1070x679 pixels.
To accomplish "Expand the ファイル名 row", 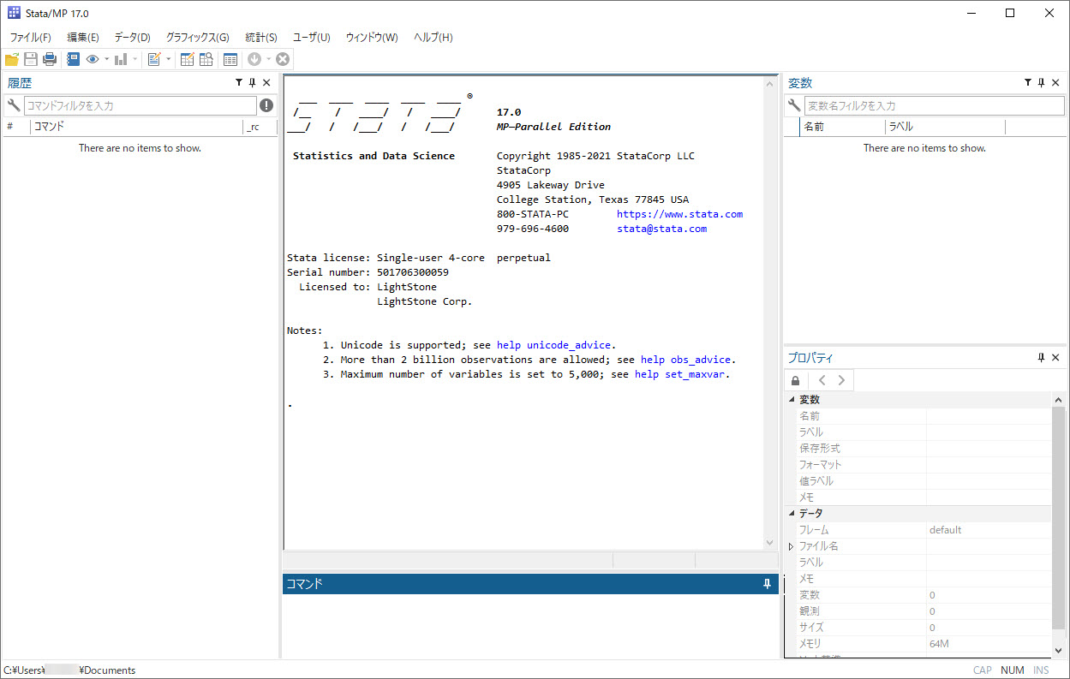I will (792, 546).
